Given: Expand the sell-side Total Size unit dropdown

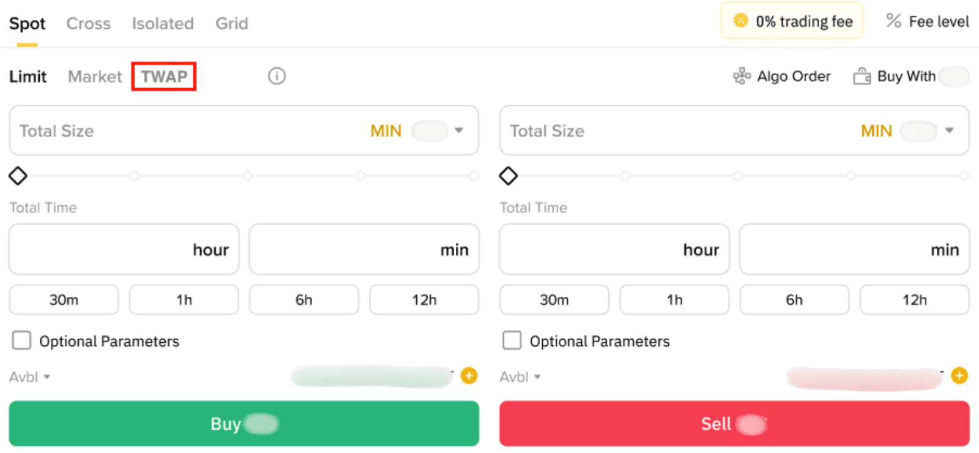Looking at the screenshot, I should pos(950,130).
